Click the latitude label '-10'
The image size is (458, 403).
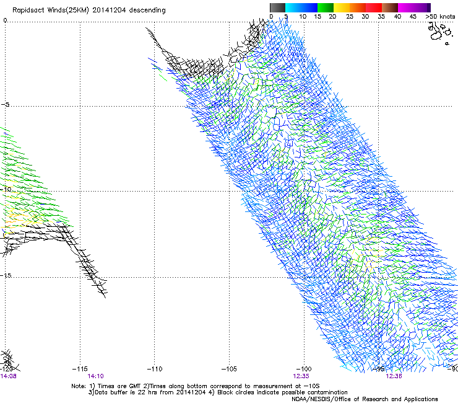[x=6, y=189]
